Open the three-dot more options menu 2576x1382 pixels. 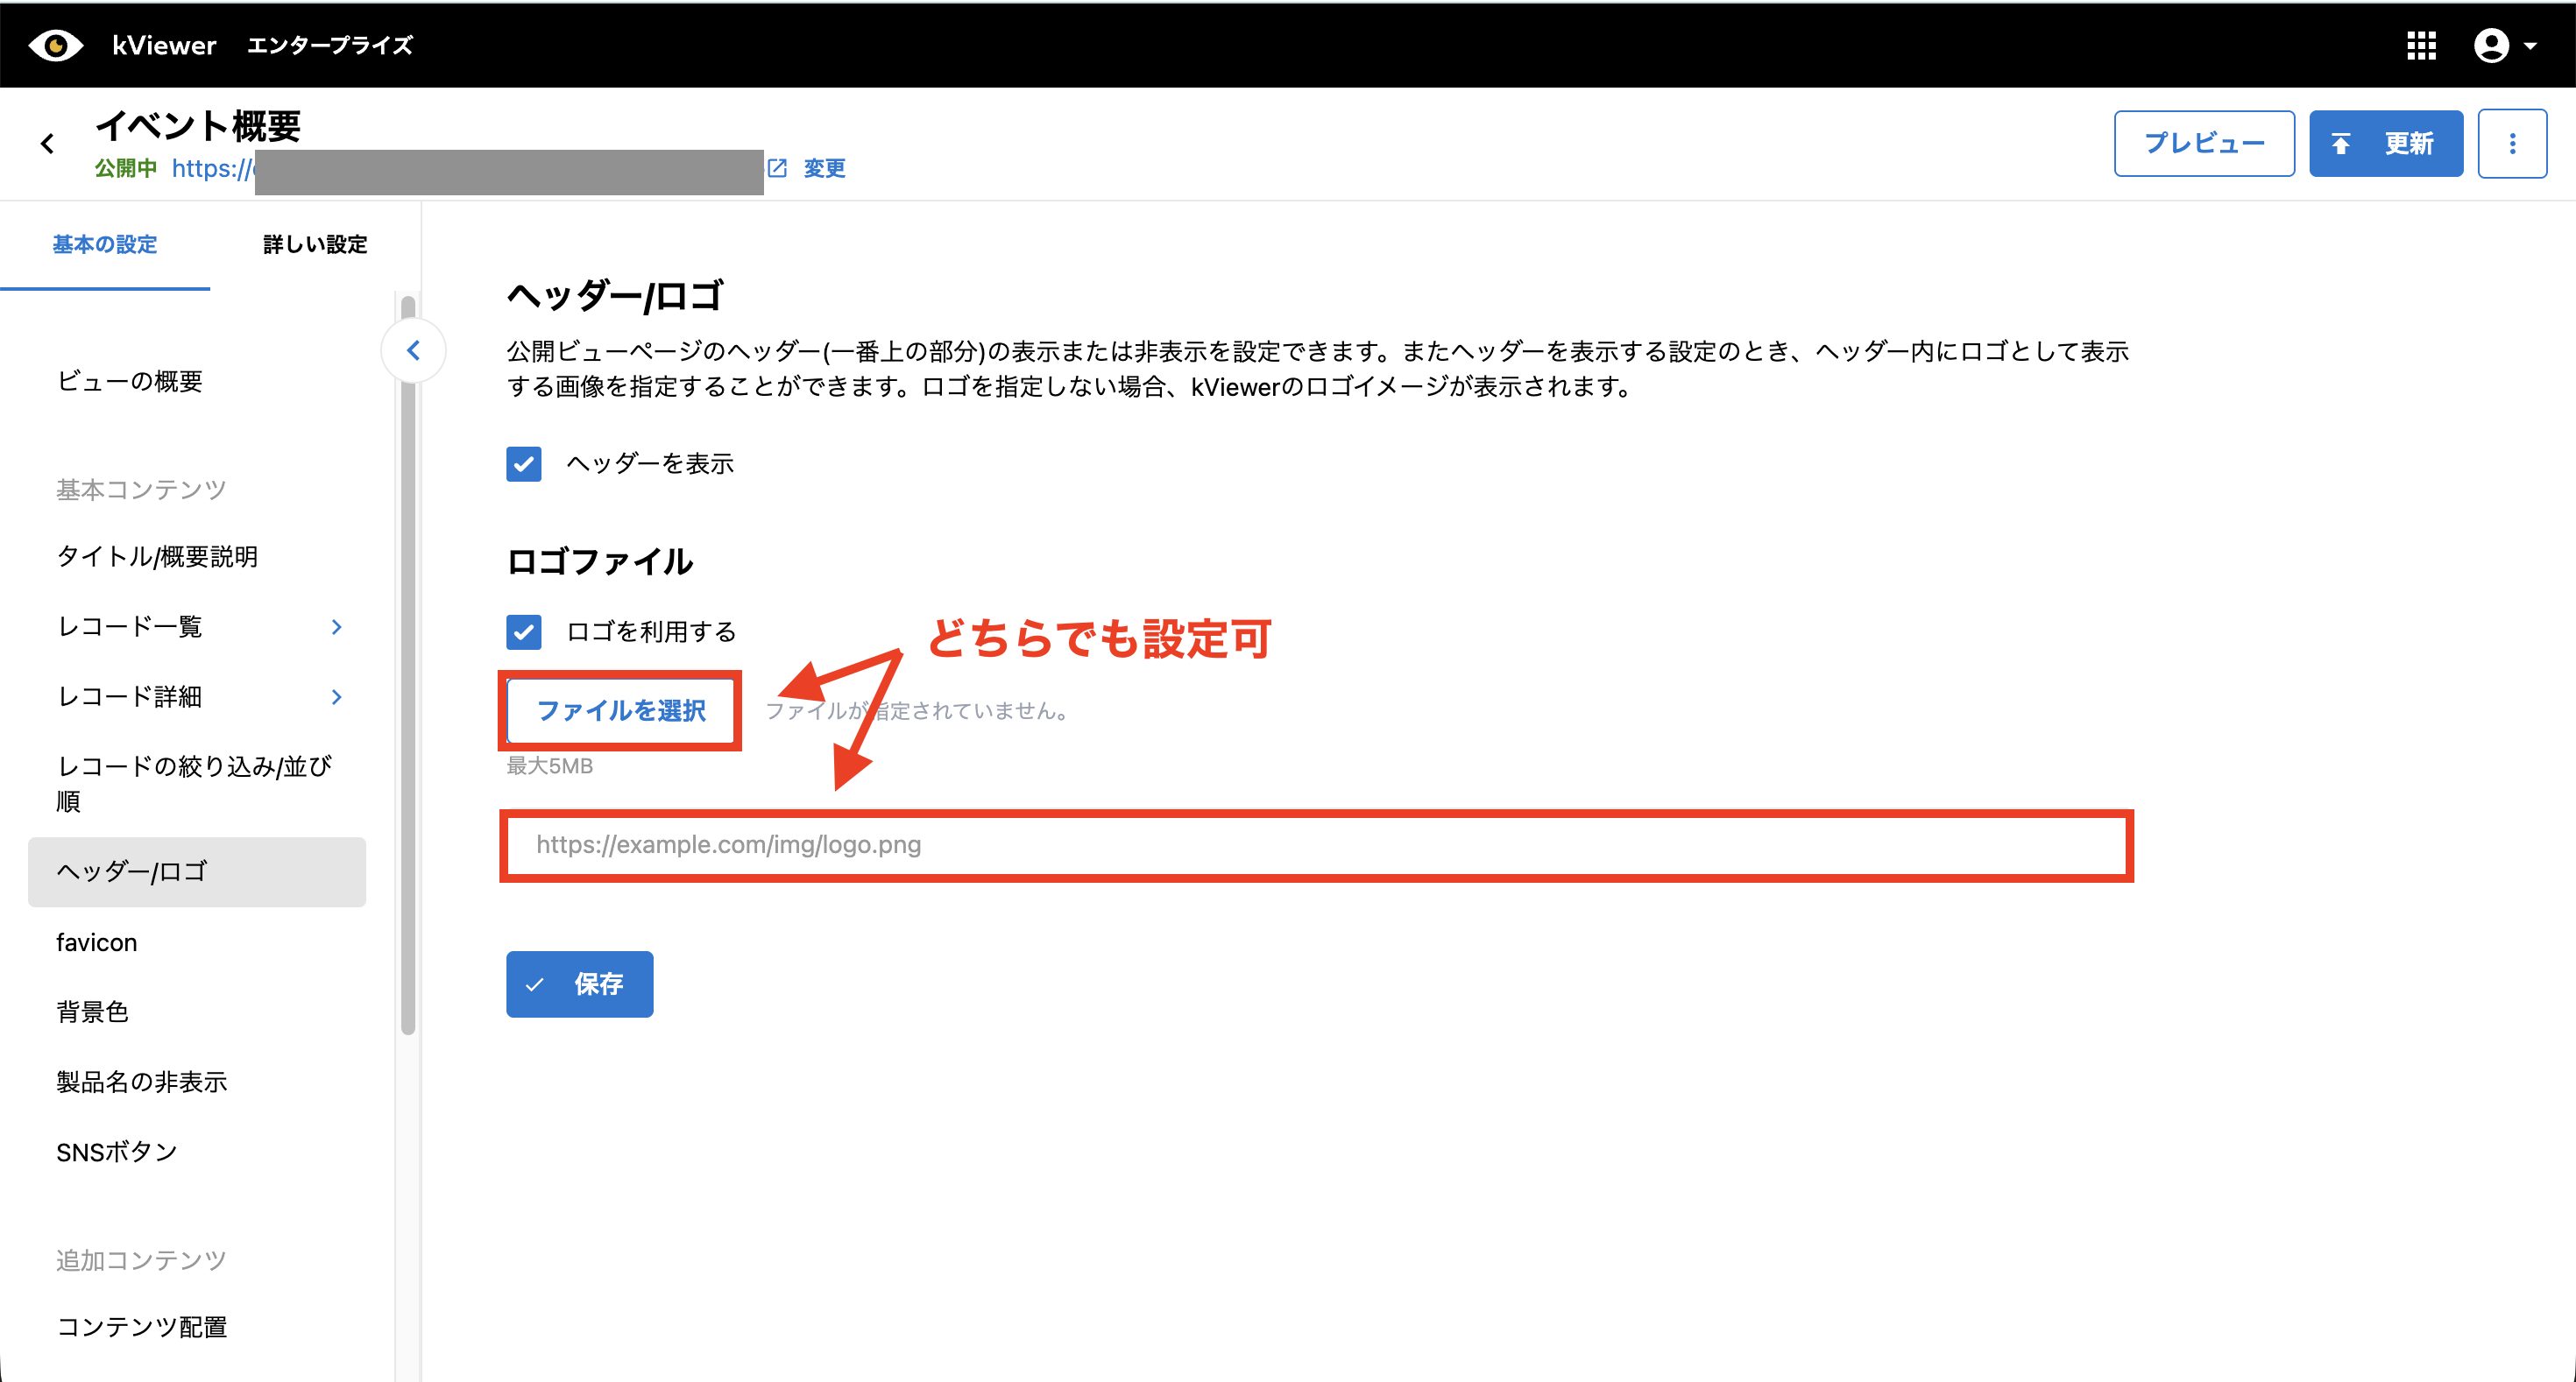click(2511, 144)
